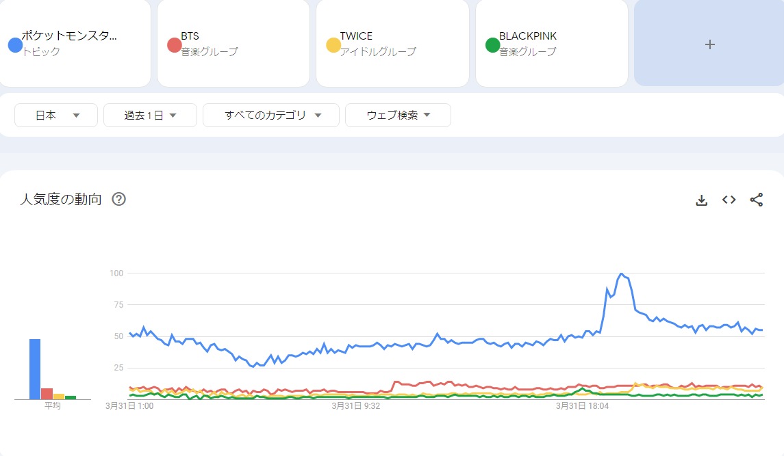Click the blue average bar
This screenshot has width=784, height=456.
point(35,369)
